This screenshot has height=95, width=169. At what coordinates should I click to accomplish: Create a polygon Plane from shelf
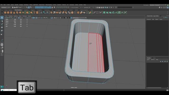[20, 13]
